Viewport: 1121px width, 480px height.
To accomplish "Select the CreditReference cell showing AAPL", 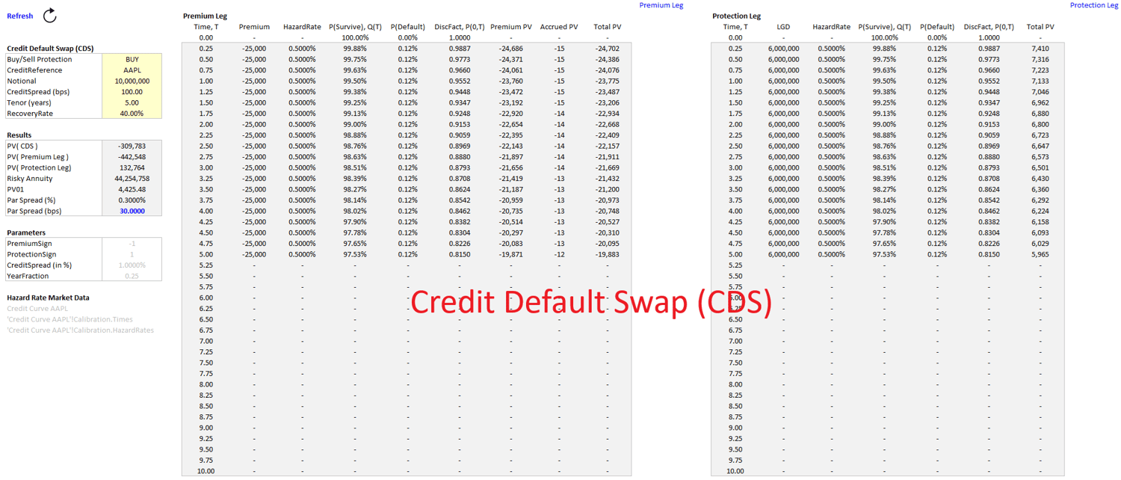I will [x=132, y=70].
